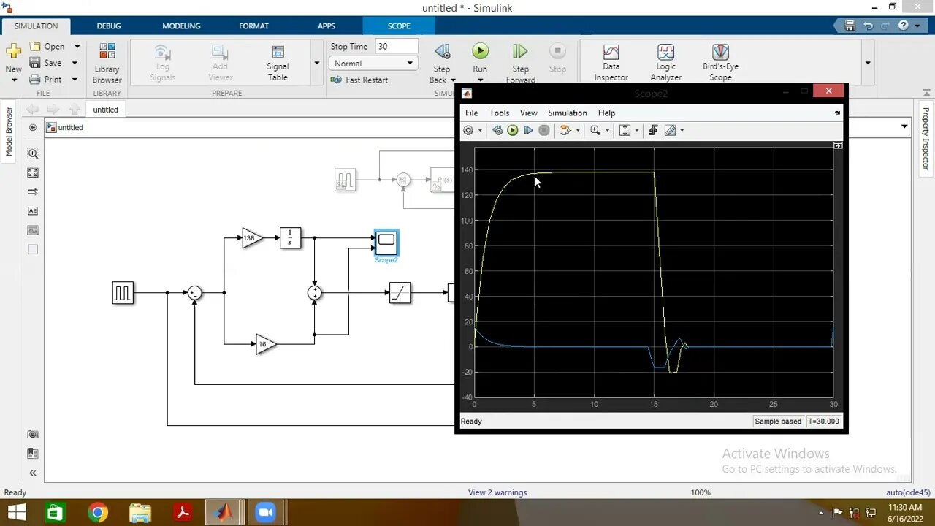Open the Normal simulation mode dropdown
Image resolution: width=935 pixels, height=526 pixels.
pos(373,63)
